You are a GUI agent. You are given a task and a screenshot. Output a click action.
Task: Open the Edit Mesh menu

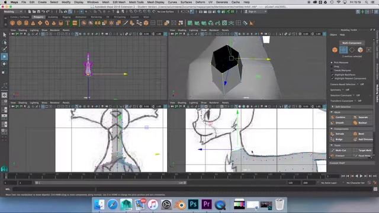pos(119,2)
